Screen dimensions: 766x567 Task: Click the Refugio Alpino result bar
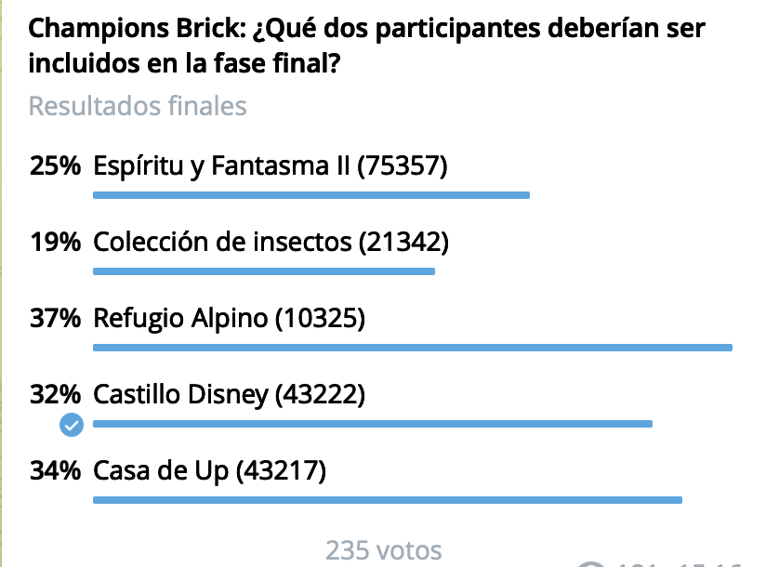pyautogui.click(x=413, y=348)
